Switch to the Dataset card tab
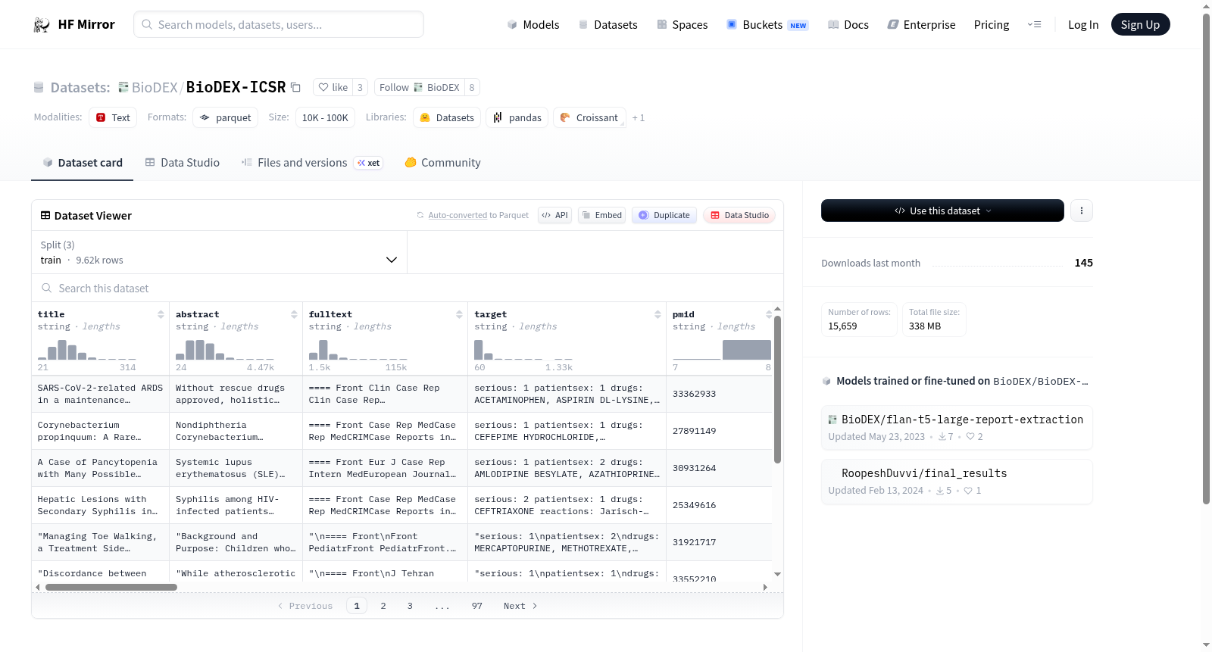This screenshot has width=1212, height=652. 83,163
